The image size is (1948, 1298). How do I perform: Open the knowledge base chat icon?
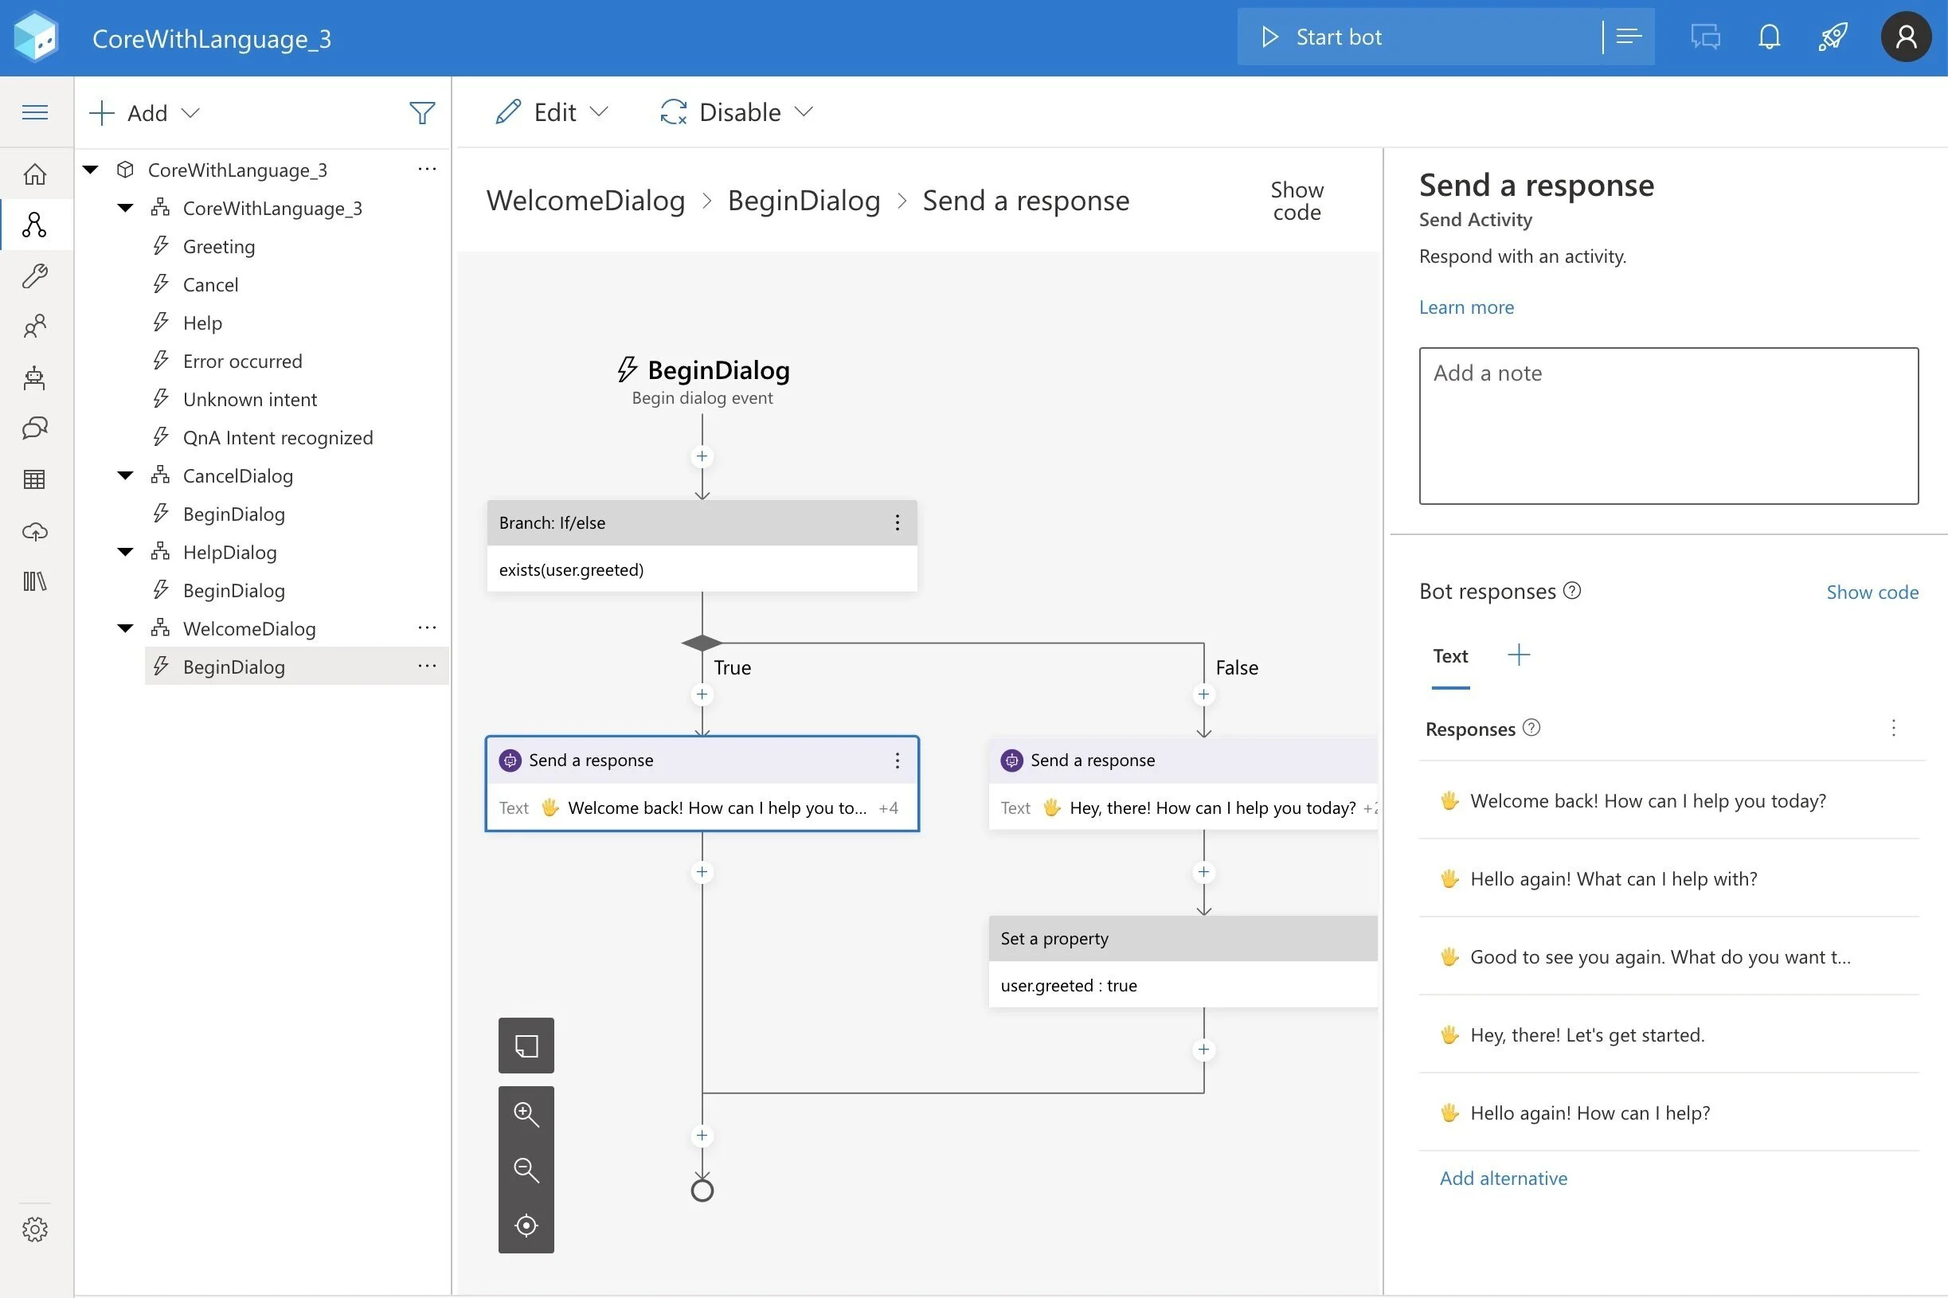[x=35, y=428]
